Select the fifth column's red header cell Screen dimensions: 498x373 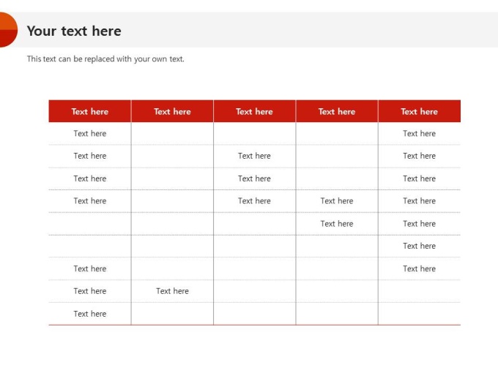pos(419,111)
